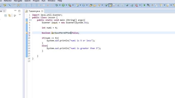175x98 pixels.
Task: Open the Search menu
Action: [x=27, y=1]
